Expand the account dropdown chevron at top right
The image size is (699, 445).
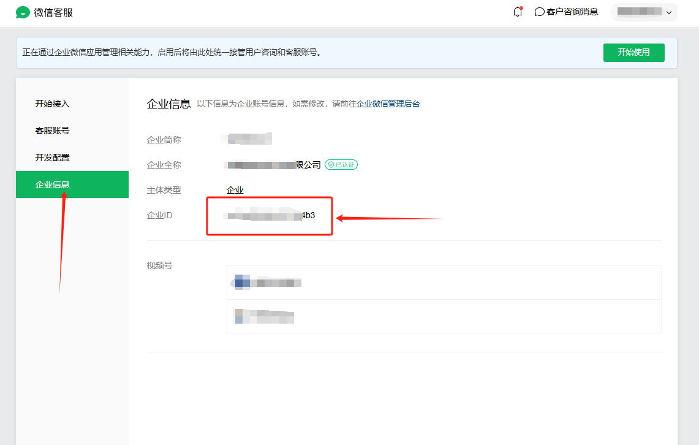(x=668, y=12)
